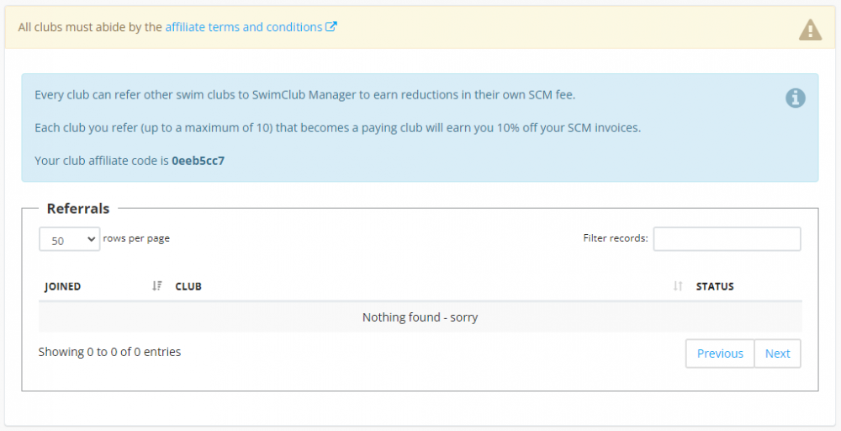This screenshot has width=841, height=431.
Task: Go to the Next page
Action: (x=777, y=354)
